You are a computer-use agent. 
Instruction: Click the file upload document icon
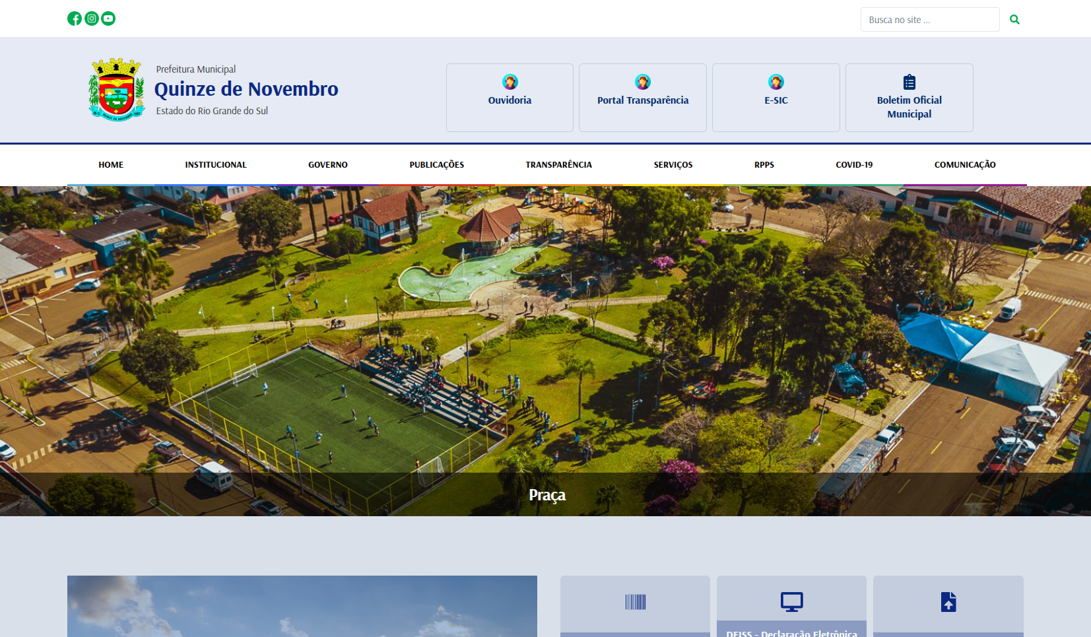point(948,602)
